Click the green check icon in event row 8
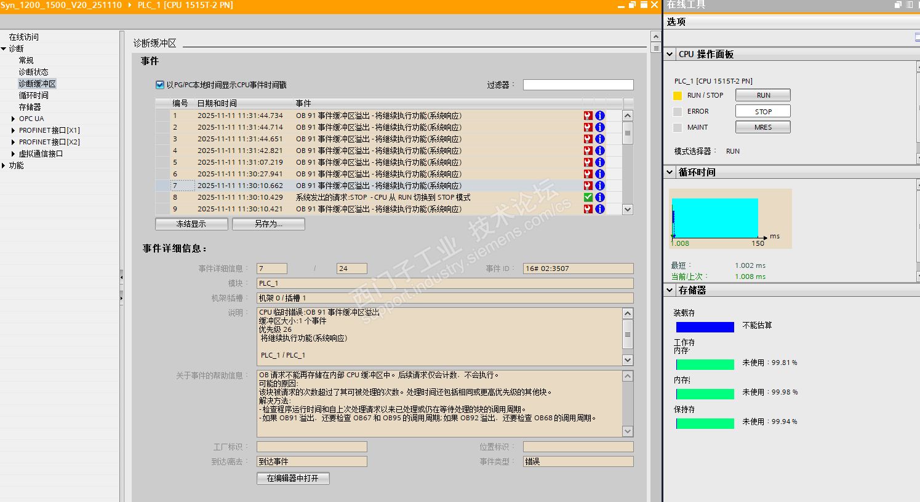Viewport: 920px width, 502px height. pos(588,197)
